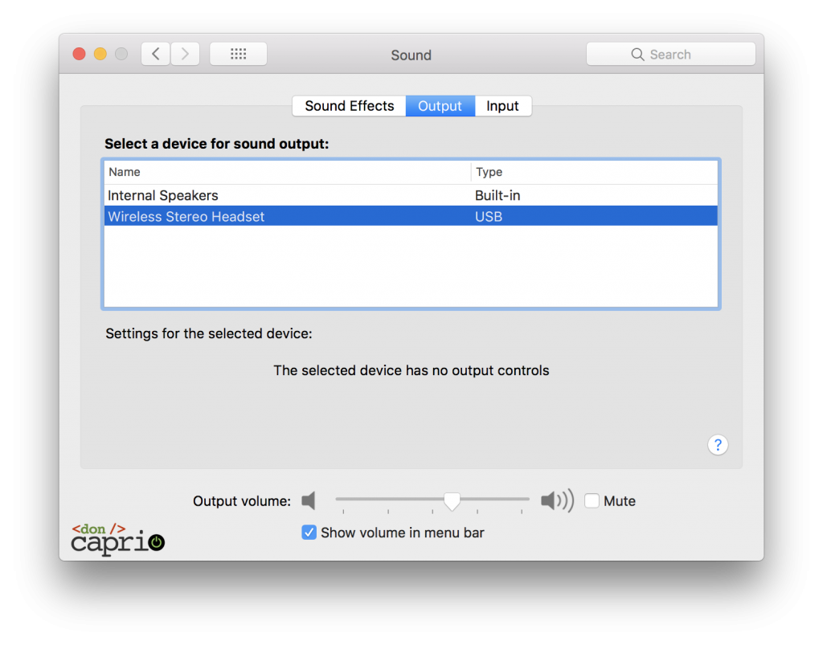Open help with the question mark button
The width and height of the screenshot is (823, 645).
[718, 445]
